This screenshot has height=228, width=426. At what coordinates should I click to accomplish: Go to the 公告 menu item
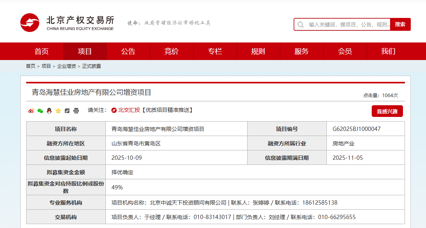128,51
